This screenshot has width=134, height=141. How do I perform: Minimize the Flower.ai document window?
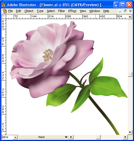[120, 11]
